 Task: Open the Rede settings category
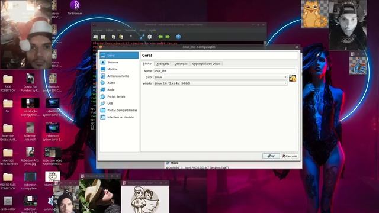pos(119,89)
